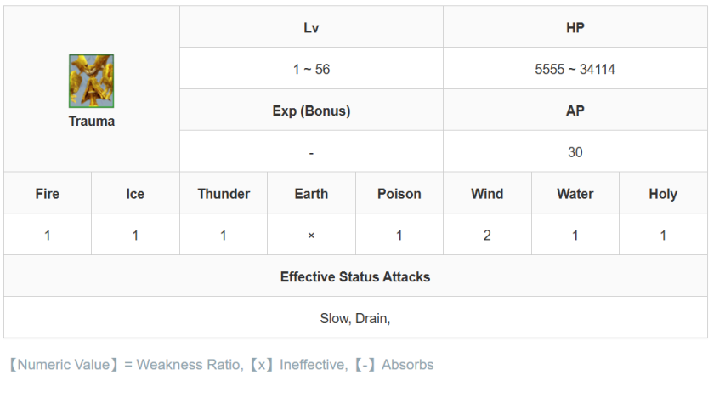Screen dimensions: 714x398
Task: Select the Slow, Drain status text
Action: (x=354, y=319)
